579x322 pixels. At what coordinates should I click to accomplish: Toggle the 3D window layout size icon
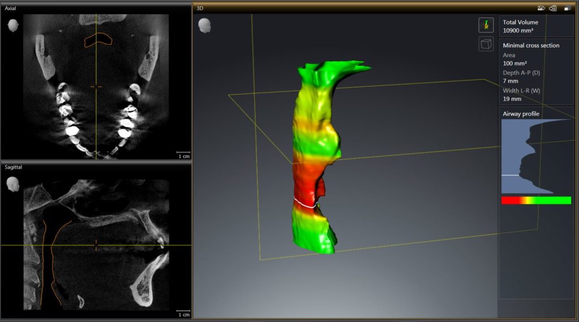point(567,8)
